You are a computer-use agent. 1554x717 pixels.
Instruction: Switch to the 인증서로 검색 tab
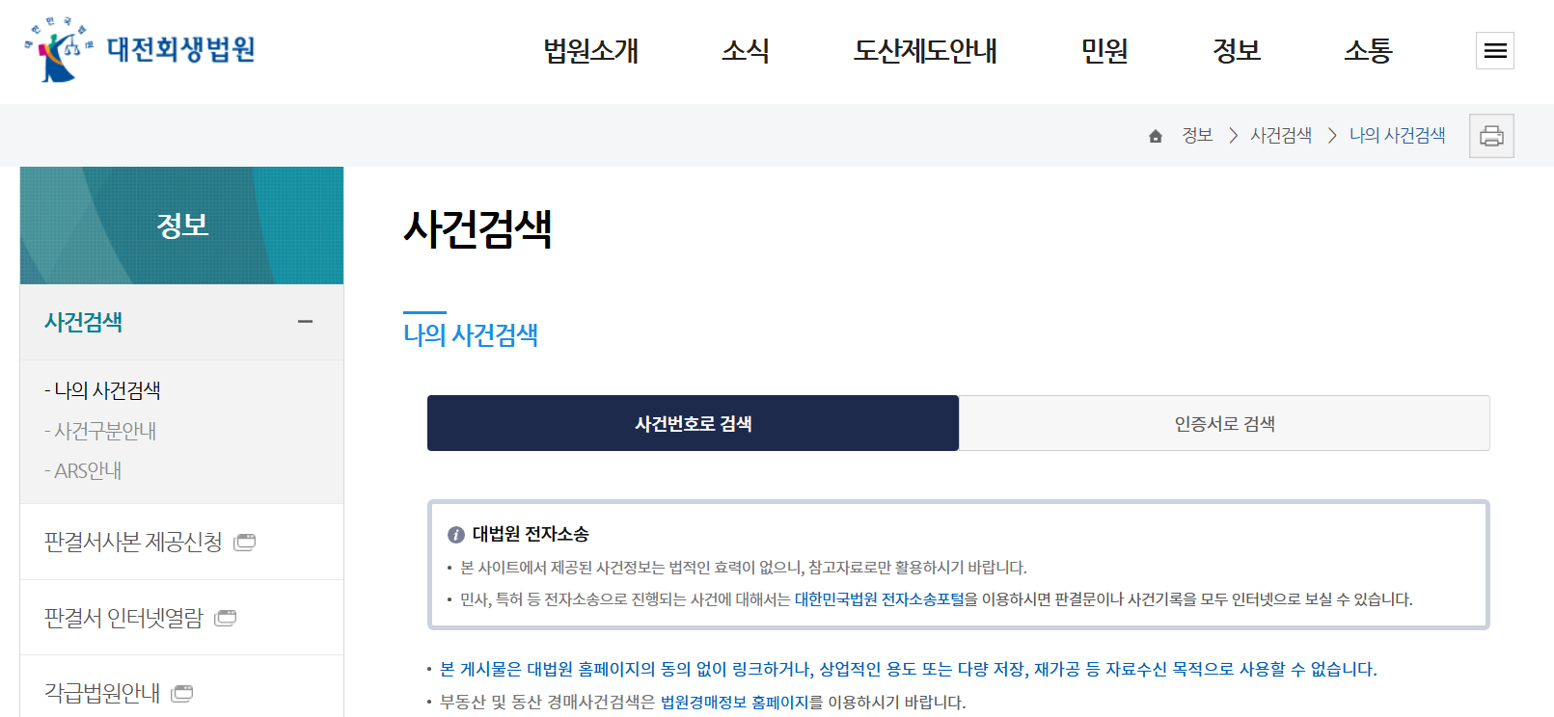tap(1224, 423)
